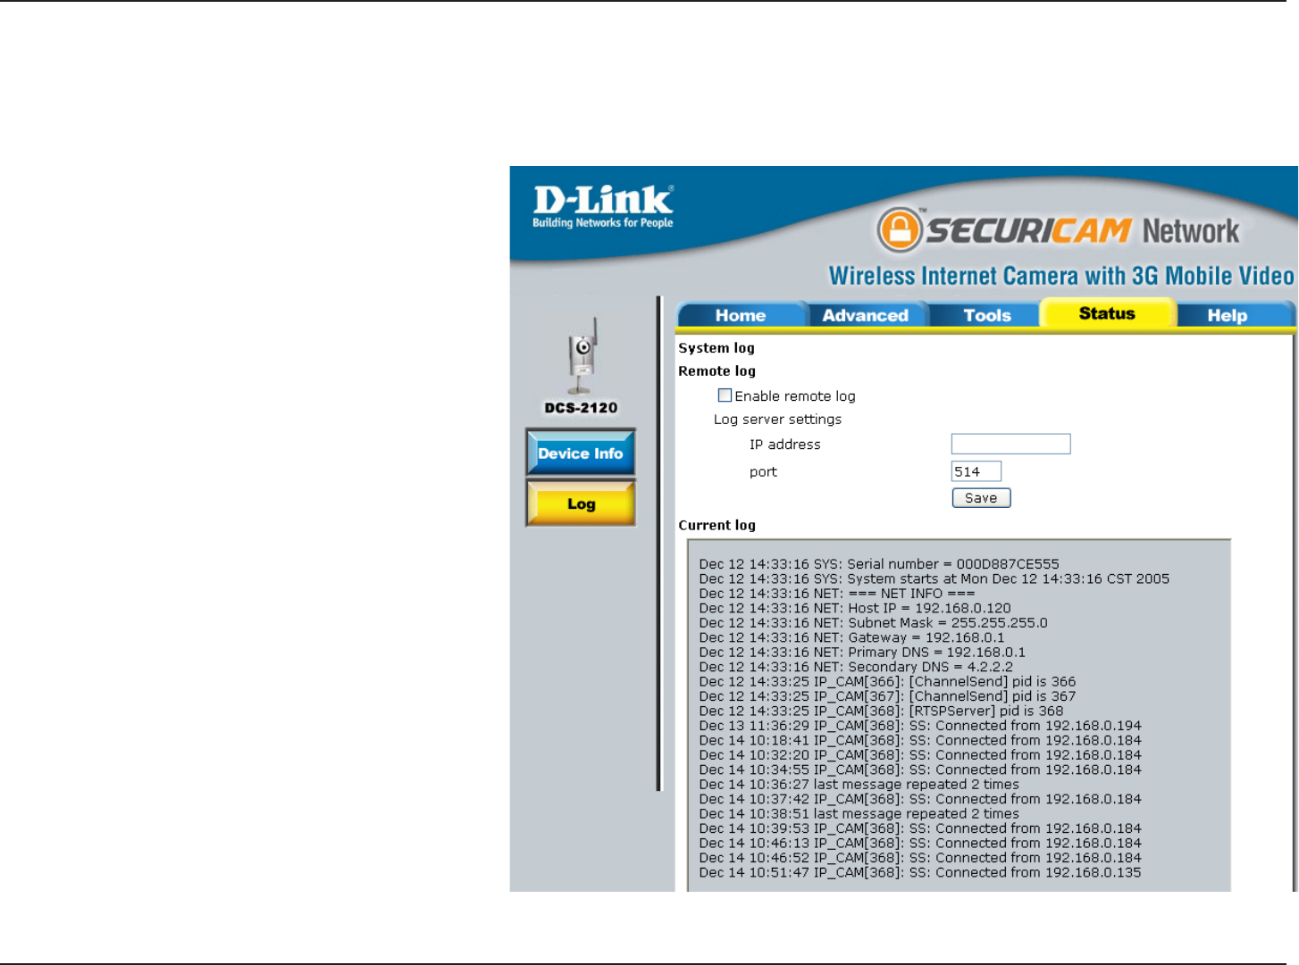Click the 'System log' heading

[x=717, y=348]
